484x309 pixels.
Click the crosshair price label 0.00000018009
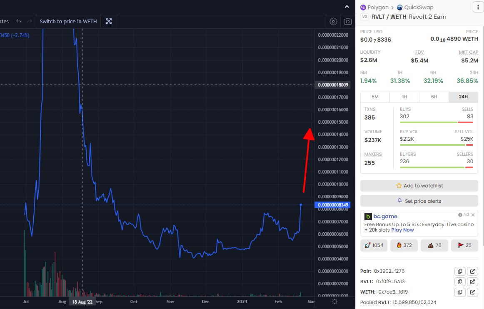332,85
